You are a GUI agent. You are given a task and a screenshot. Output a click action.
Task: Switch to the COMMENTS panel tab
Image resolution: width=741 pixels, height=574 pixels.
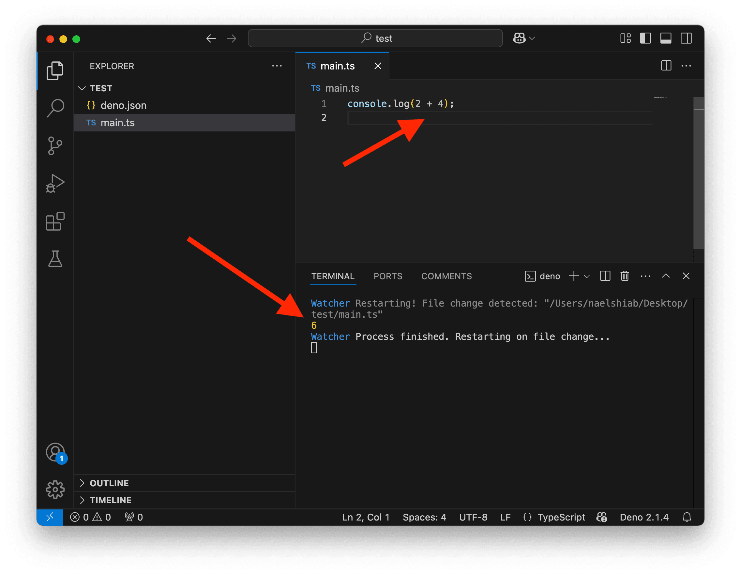pos(446,276)
